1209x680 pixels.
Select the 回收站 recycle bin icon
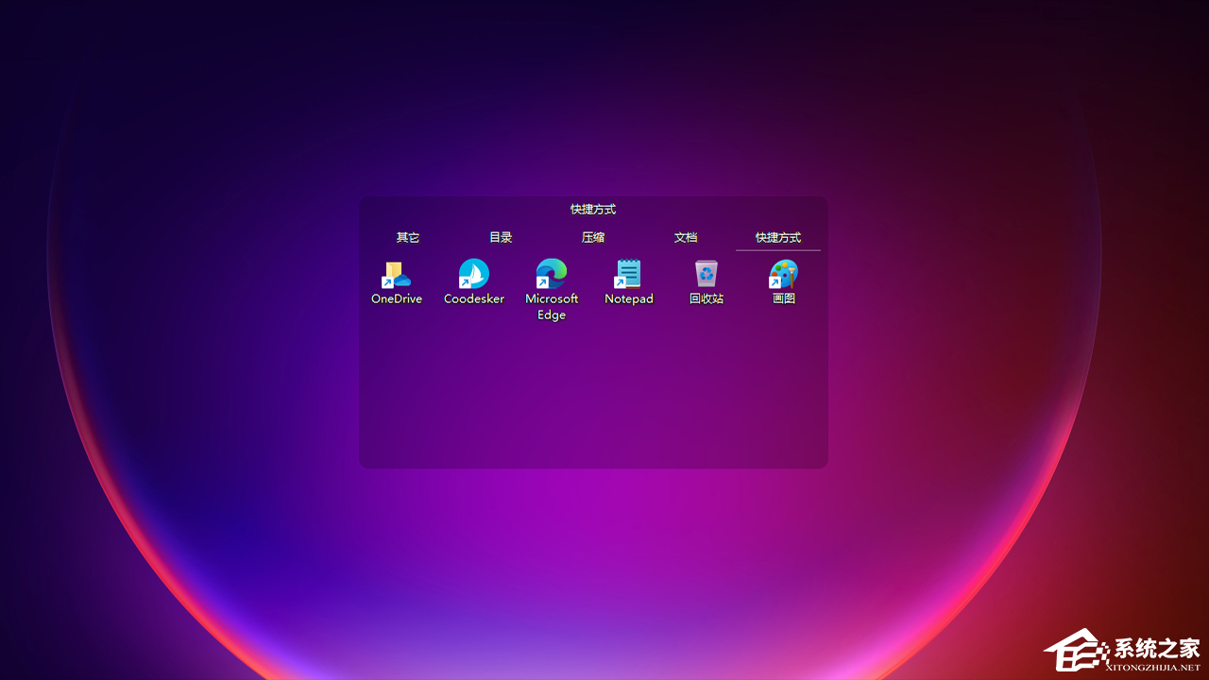click(707, 274)
